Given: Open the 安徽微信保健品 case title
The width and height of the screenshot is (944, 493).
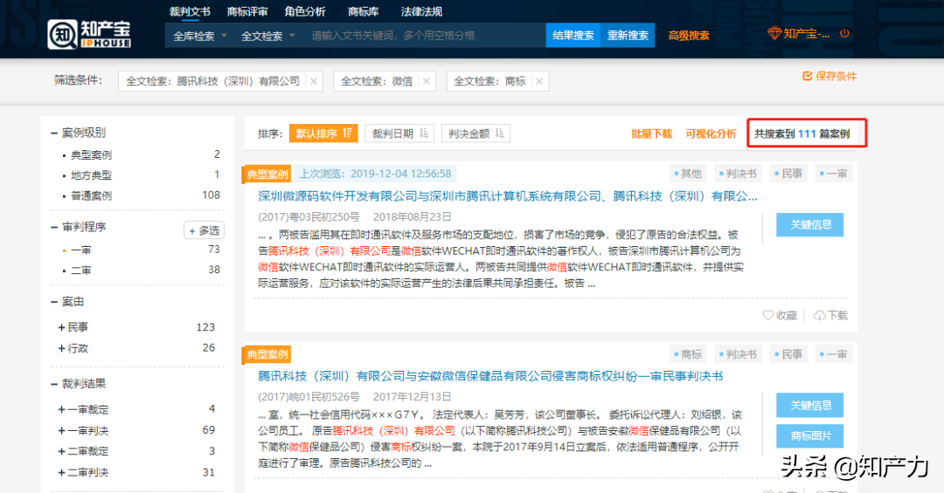Looking at the screenshot, I should click(x=490, y=376).
